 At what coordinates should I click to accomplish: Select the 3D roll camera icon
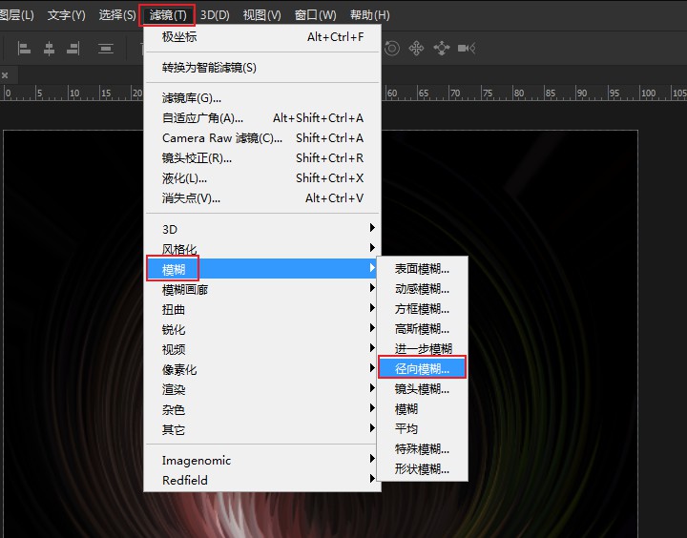392,48
